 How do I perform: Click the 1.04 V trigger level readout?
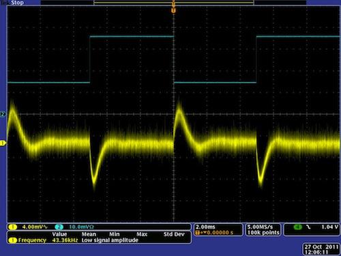tap(329, 227)
